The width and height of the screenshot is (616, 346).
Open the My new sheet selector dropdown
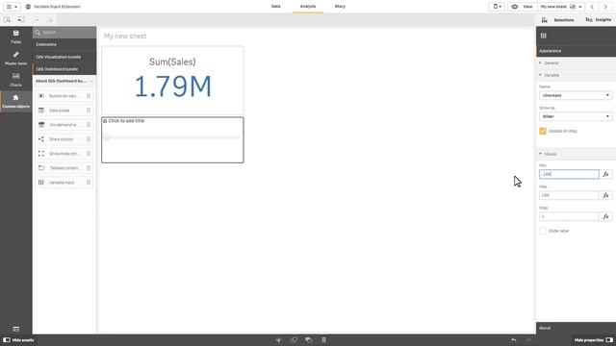pos(561,7)
